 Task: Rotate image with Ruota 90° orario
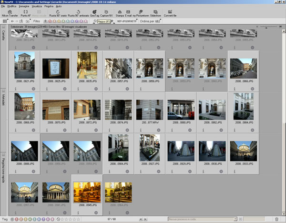[x=58, y=13]
